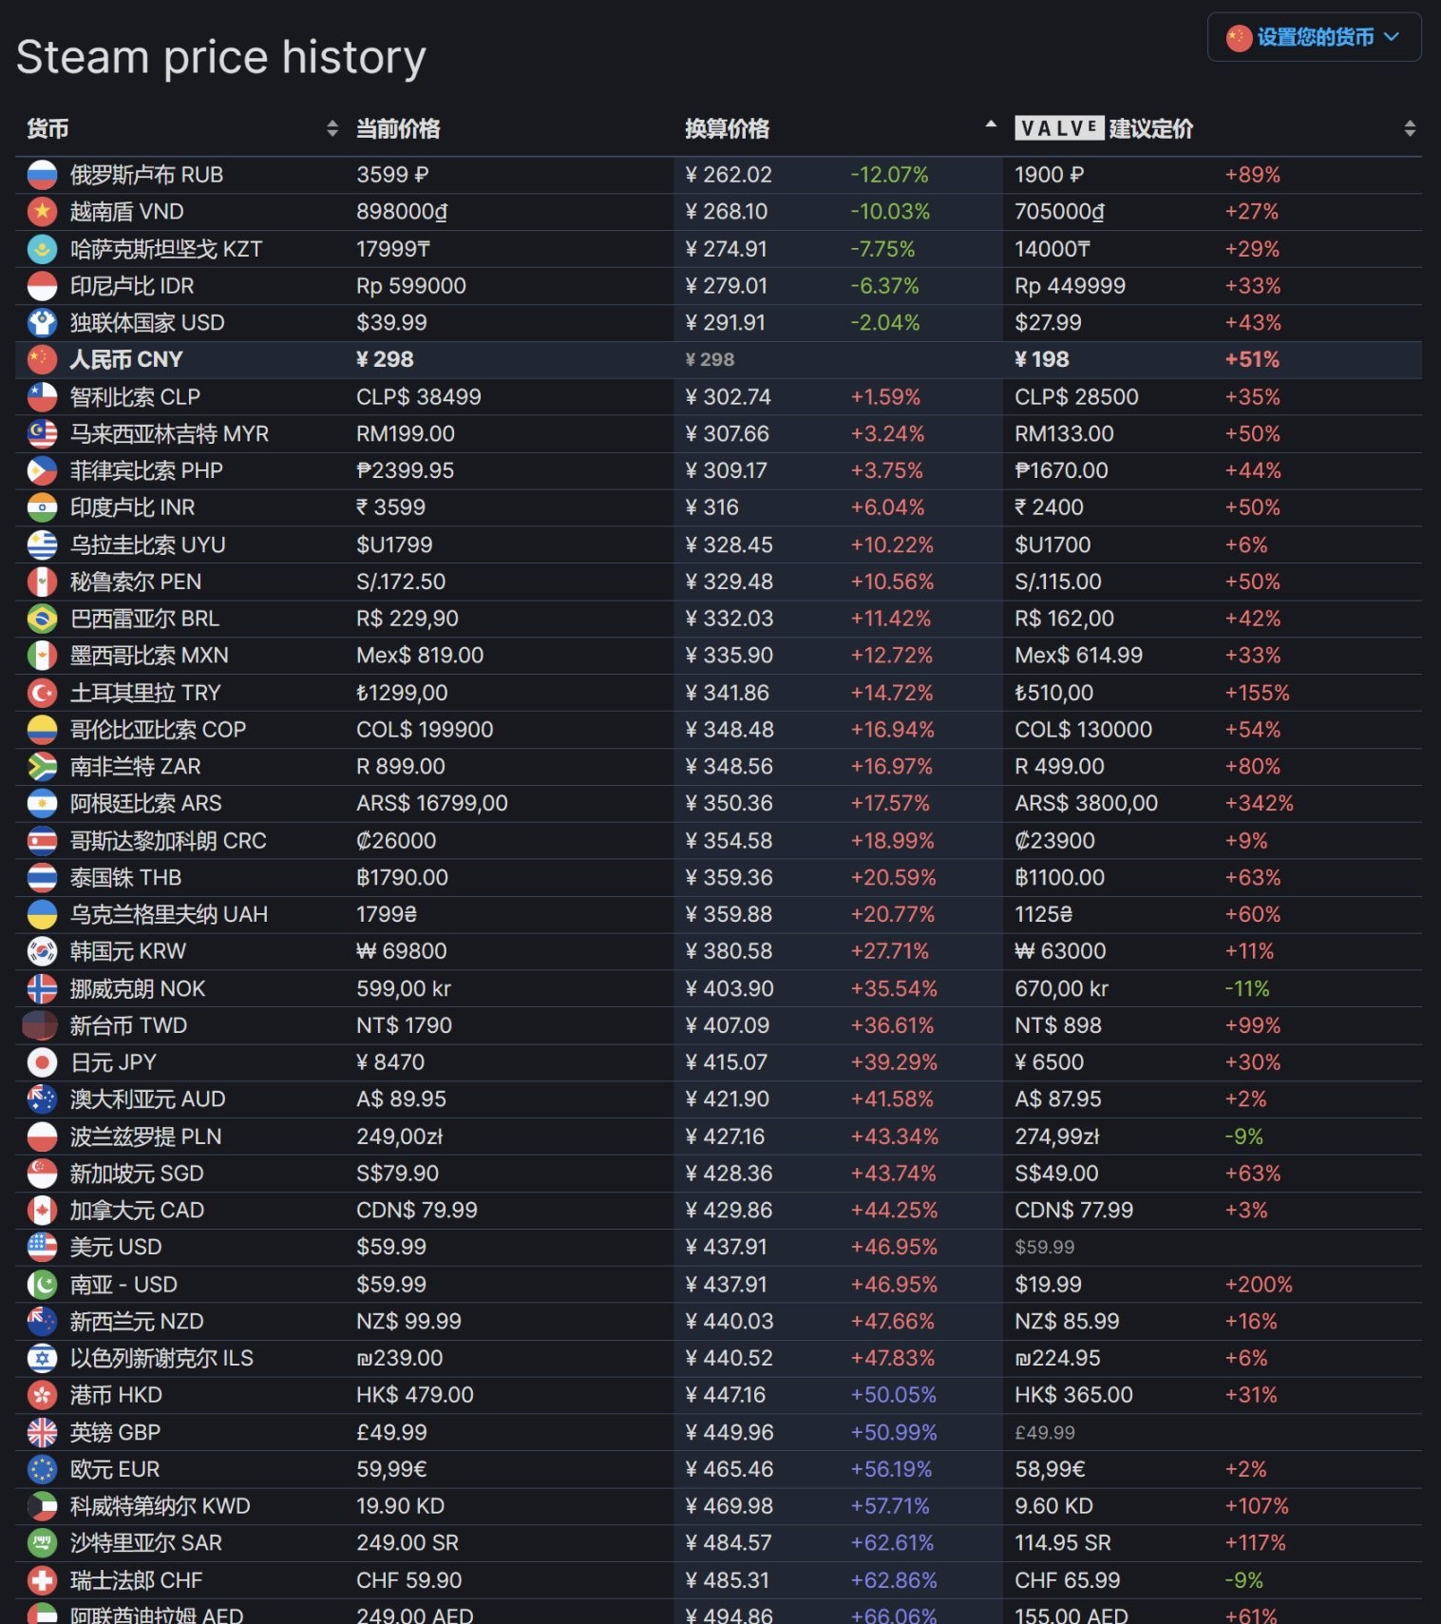
Task: Click the India flag icon for INR
Action: (x=42, y=507)
